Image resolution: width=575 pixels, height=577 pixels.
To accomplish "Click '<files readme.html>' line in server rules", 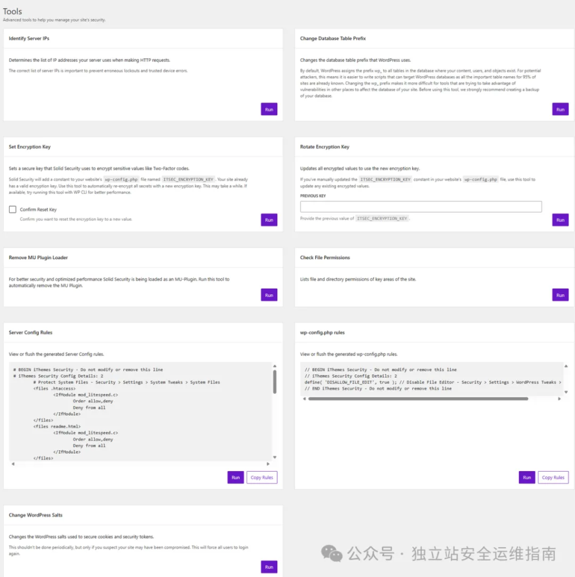I will pyautogui.click(x=57, y=427).
